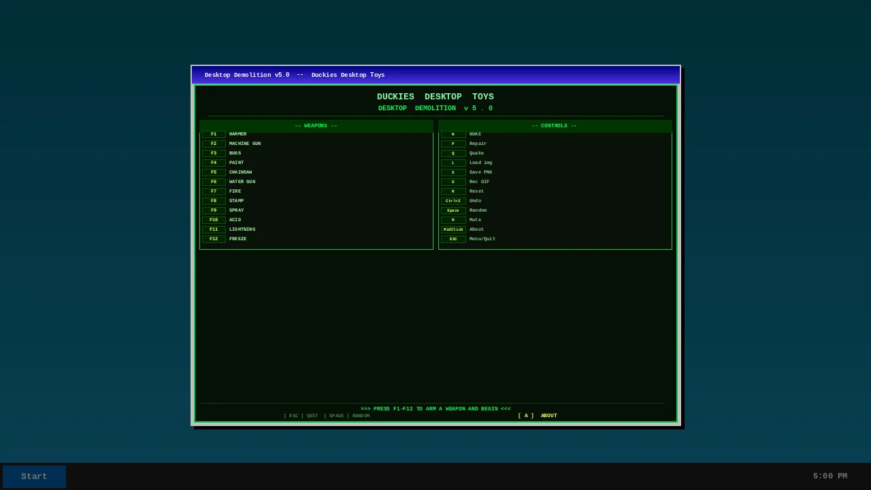The height and width of the screenshot is (490, 871).
Task: Click the Desktop Demolition window title bar
Action: (435, 75)
